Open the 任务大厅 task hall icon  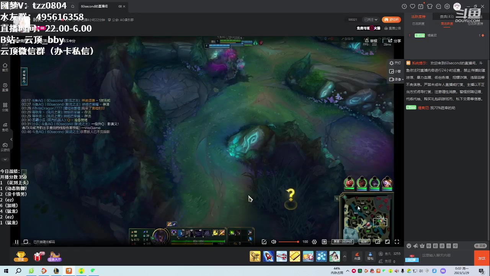[x=54, y=256]
